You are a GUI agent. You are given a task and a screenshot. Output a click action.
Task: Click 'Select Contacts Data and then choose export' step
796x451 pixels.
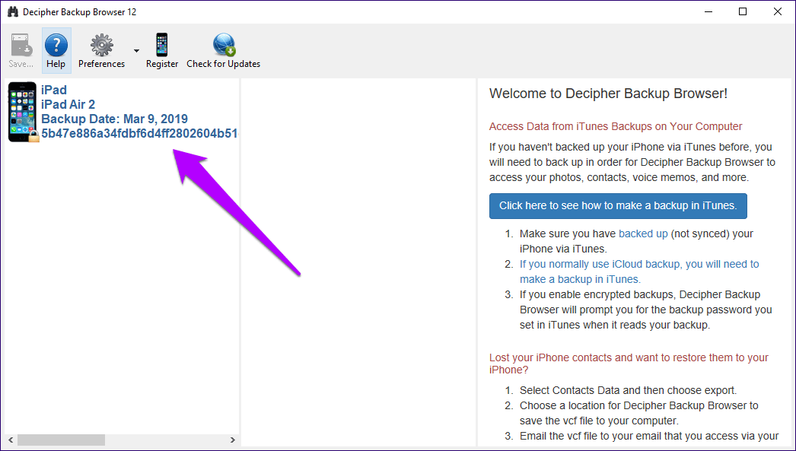click(x=628, y=391)
